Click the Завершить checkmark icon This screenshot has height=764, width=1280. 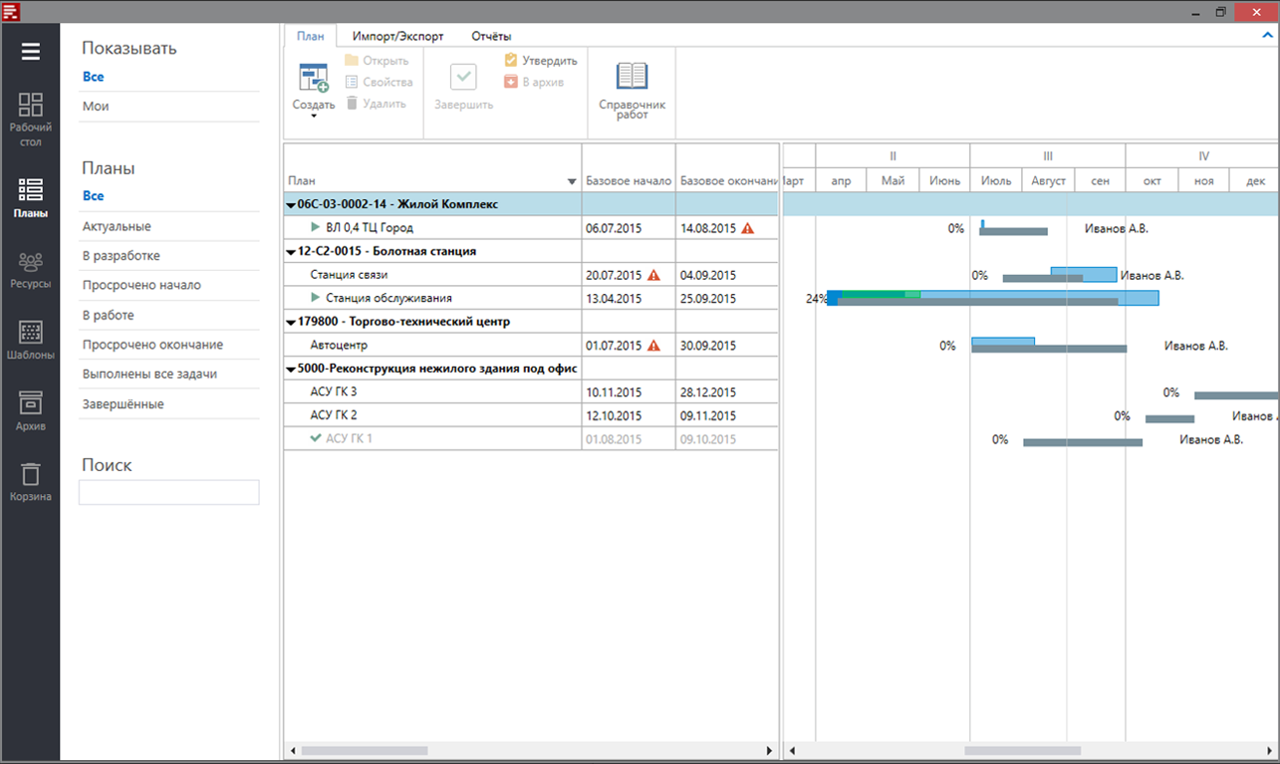point(463,77)
